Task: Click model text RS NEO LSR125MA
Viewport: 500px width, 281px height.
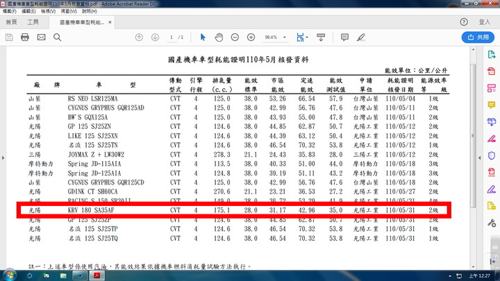Action: (x=92, y=99)
